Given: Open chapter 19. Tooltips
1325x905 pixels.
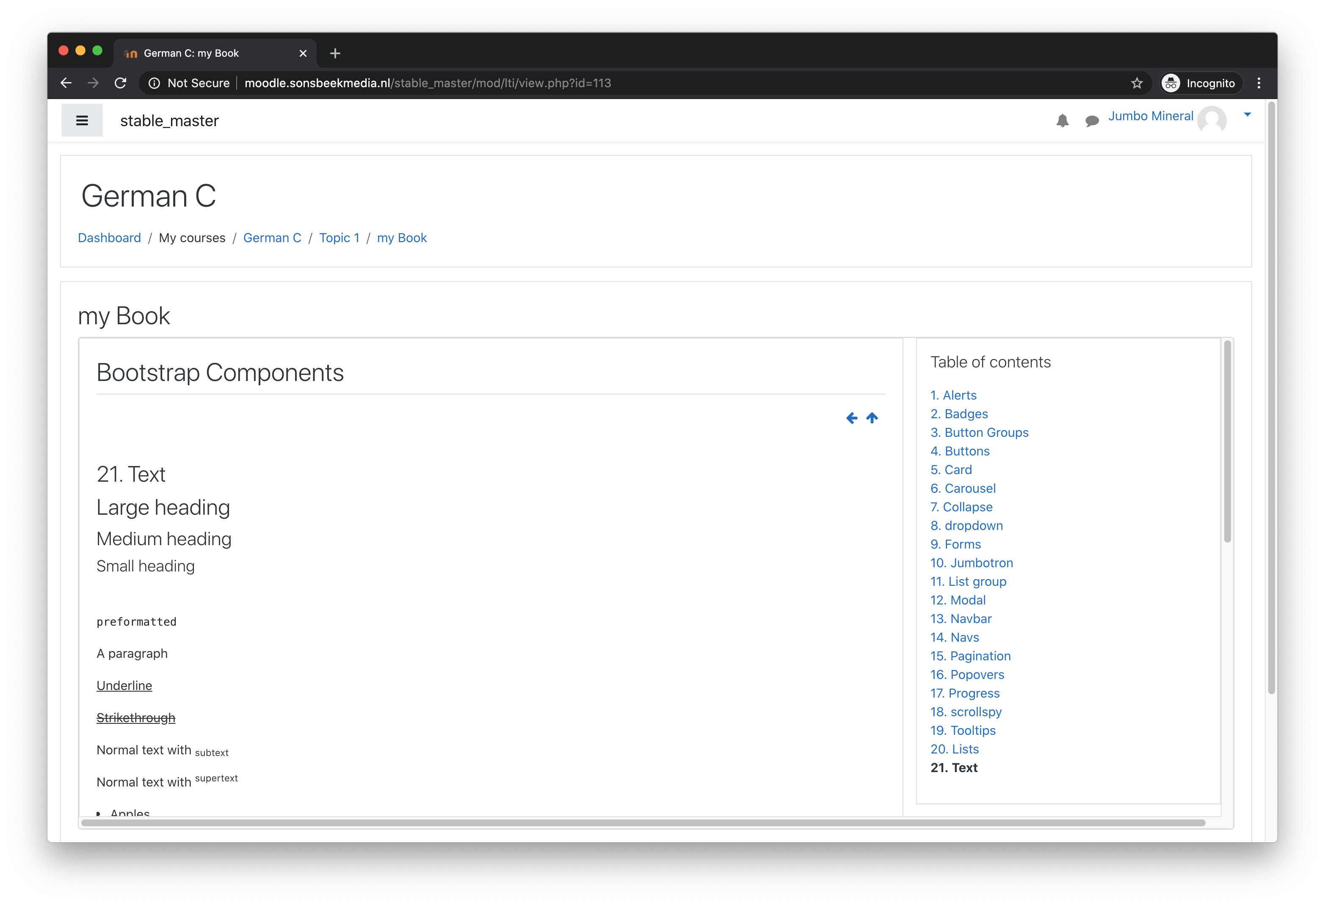Looking at the screenshot, I should click(963, 731).
